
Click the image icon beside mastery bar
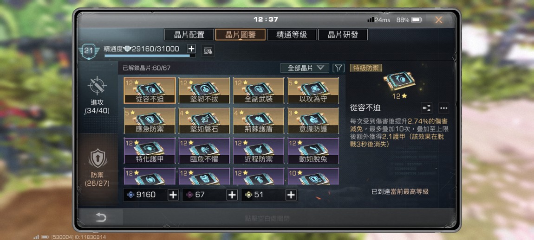click(x=208, y=51)
